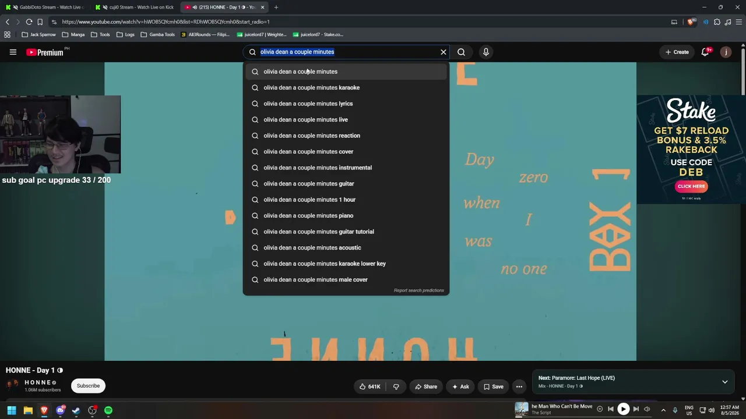Open the Tools bookmarks folder
The width and height of the screenshot is (746, 419).
tap(100, 34)
